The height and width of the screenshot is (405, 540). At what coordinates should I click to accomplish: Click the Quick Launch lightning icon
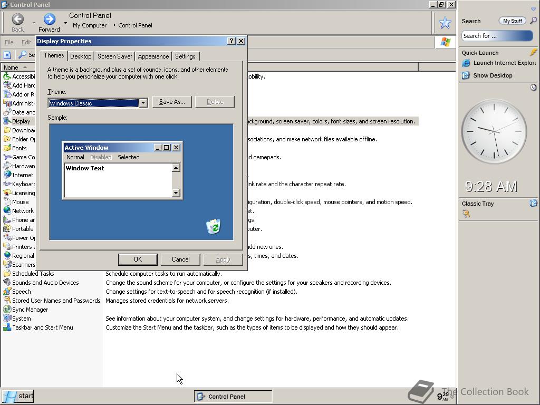click(533, 52)
